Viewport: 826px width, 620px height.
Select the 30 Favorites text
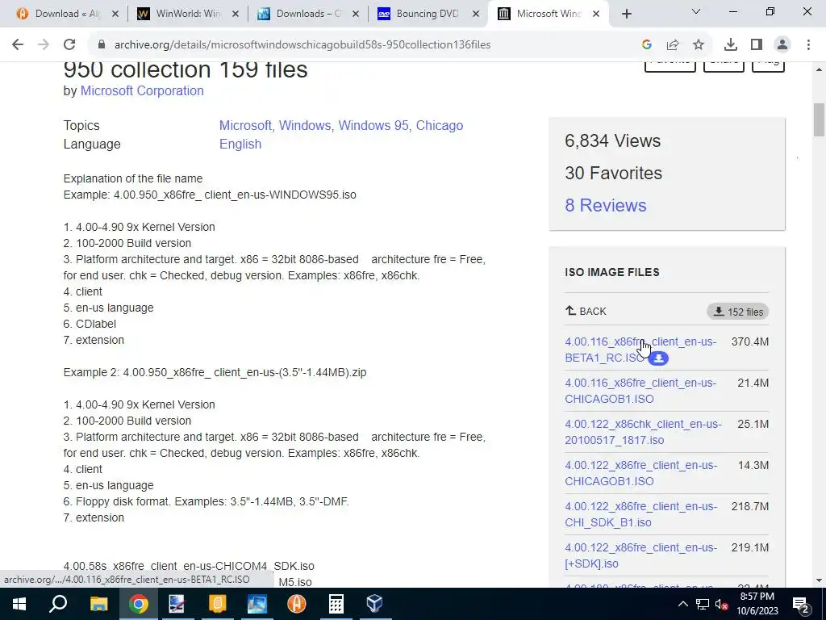point(613,173)
